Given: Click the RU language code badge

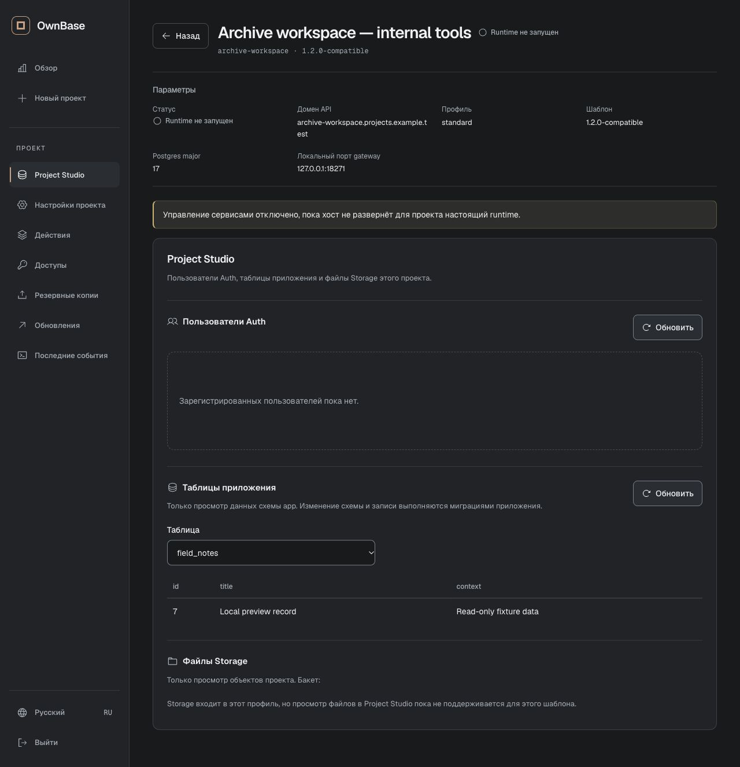Looking at the screenshot, I should click(x=108, y=713).
